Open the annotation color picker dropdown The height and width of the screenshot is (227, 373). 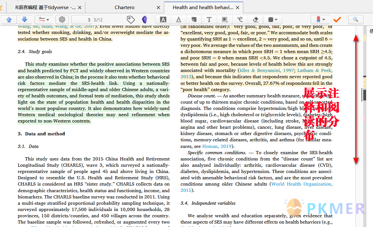tap(273, 19)
